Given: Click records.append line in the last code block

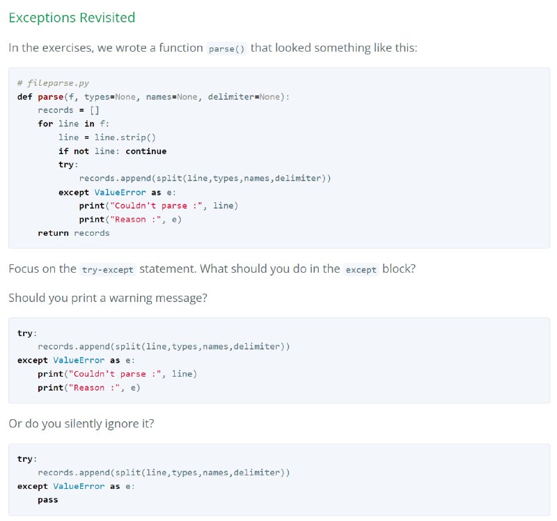Looking at the screenshot, I should 164,473.
